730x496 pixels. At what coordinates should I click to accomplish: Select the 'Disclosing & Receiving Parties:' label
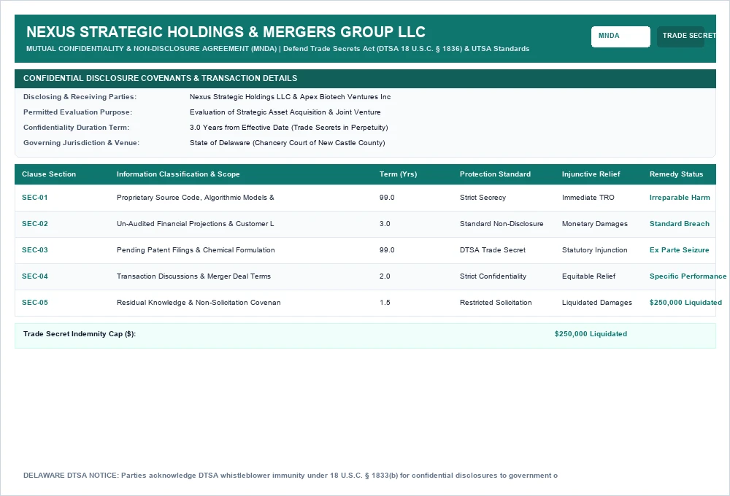click(x=80, y=97)
